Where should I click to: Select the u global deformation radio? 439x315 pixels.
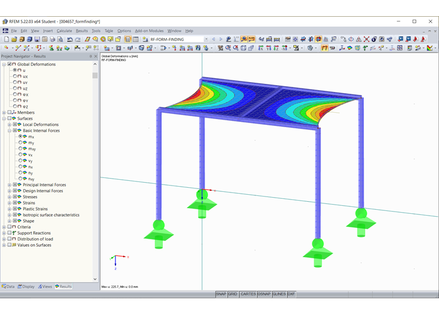point(15,70)
